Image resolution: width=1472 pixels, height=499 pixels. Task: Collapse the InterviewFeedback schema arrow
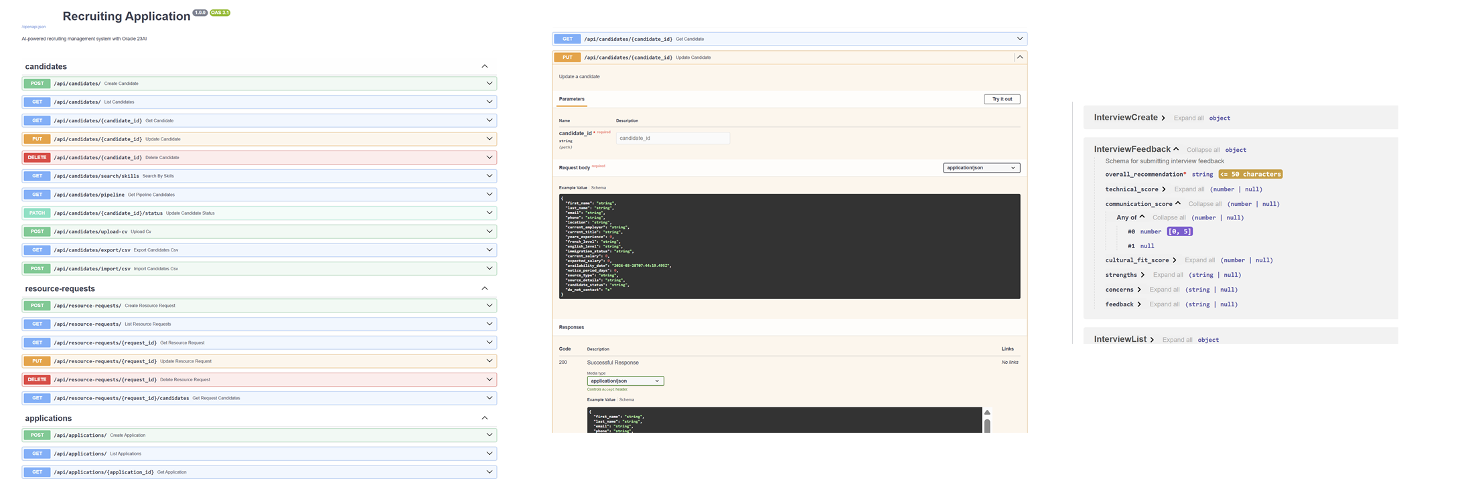tap(1176, 149)
